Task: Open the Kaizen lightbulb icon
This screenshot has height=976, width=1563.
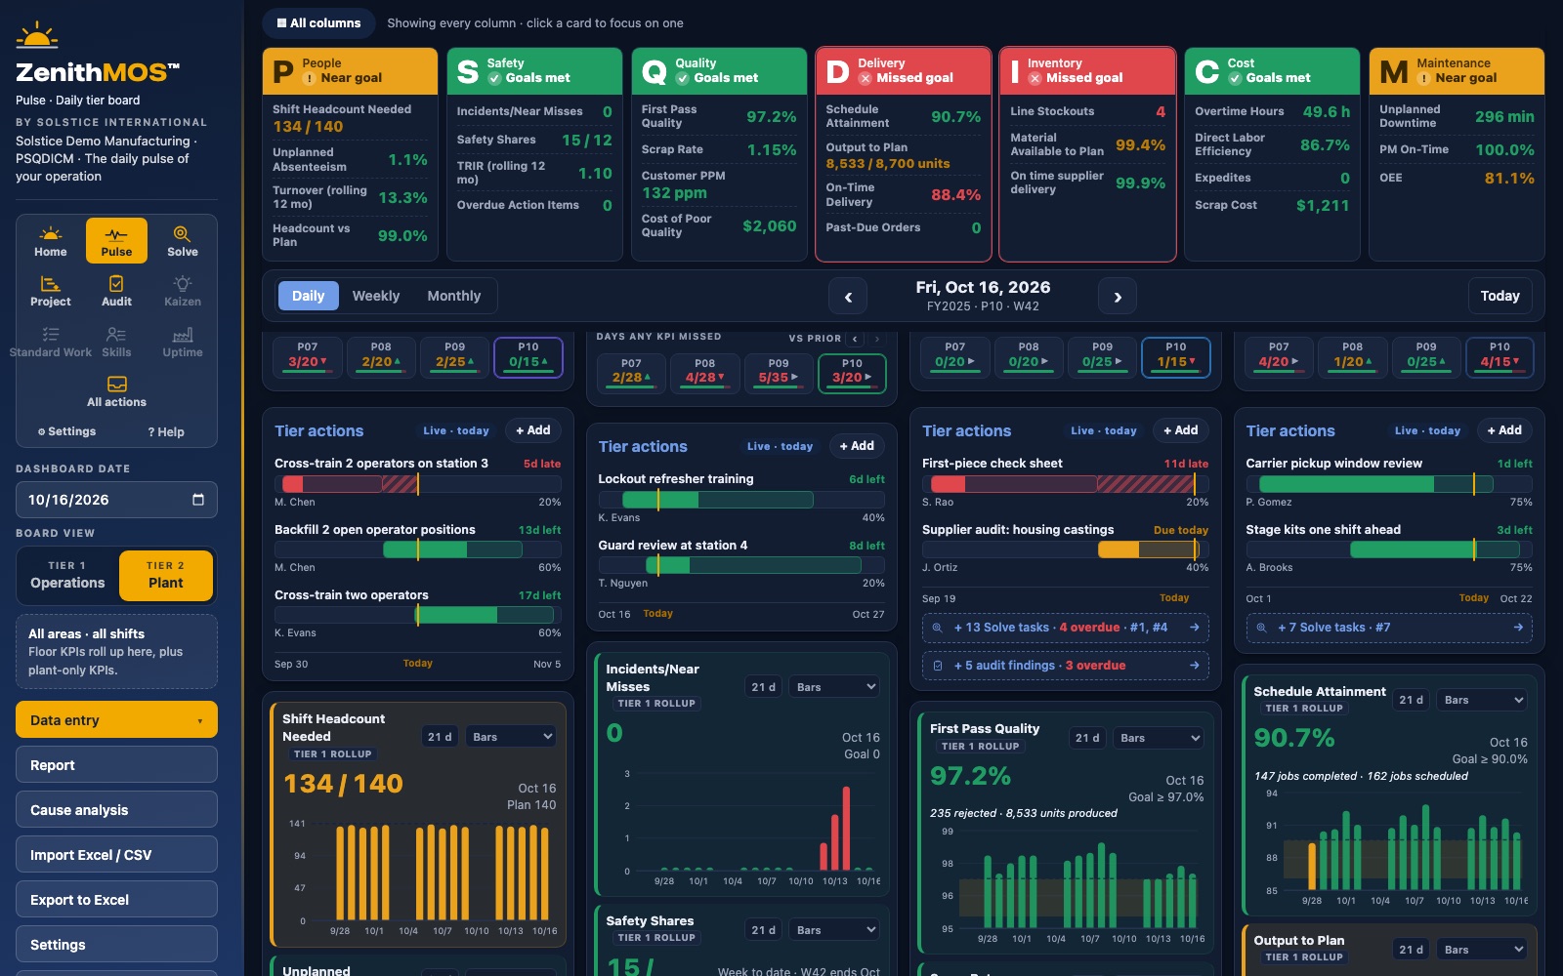Action: point(183,291)
